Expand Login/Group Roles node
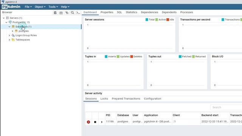Screen dimensions: 242x136 click(9, 35)
